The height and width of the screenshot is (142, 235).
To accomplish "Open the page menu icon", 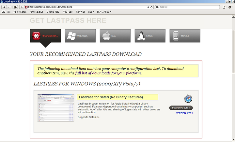I will pos(224,7).
